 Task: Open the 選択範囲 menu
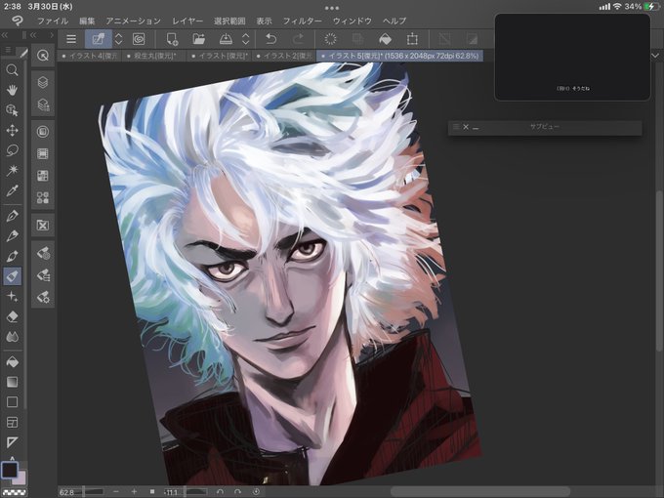pyautogui.click(x=229, y=21)
